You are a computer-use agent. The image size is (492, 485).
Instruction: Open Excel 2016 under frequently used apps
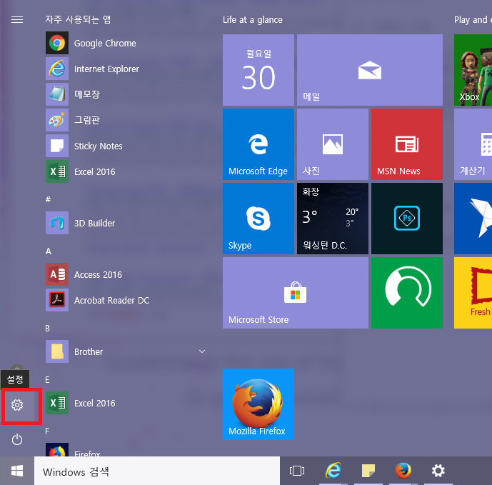126,171
